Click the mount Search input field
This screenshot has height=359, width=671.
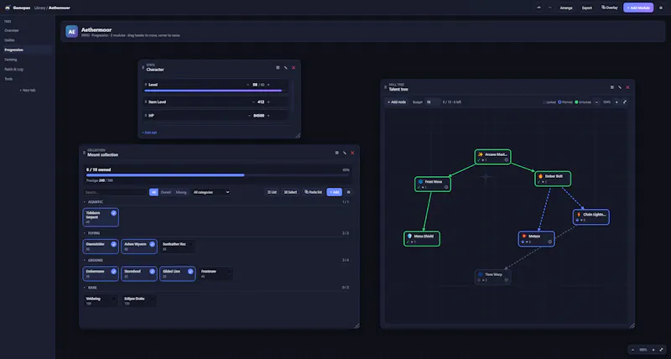click(x=115, y=192)
